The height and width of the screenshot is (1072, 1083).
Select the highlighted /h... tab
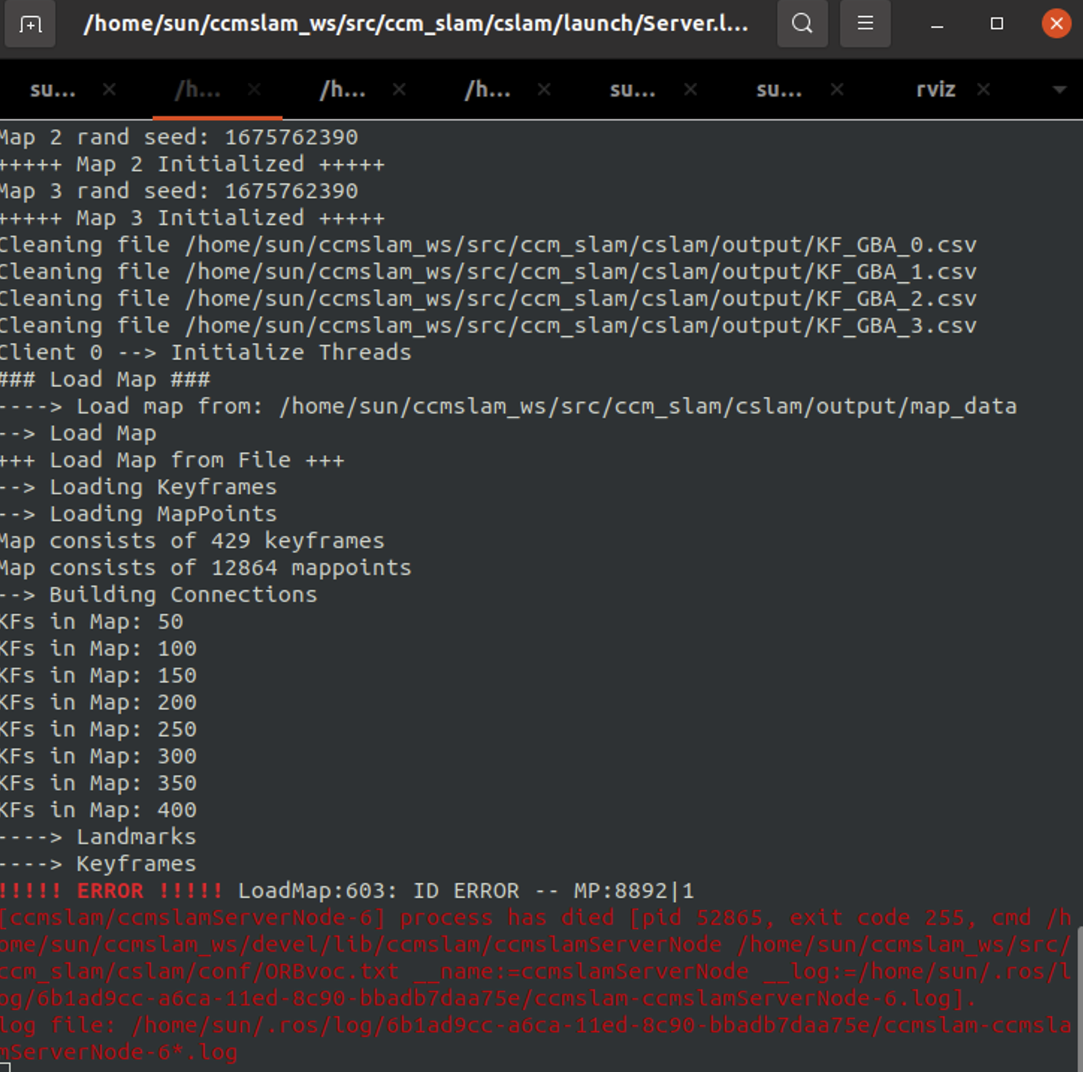click(x=198, y=90)
